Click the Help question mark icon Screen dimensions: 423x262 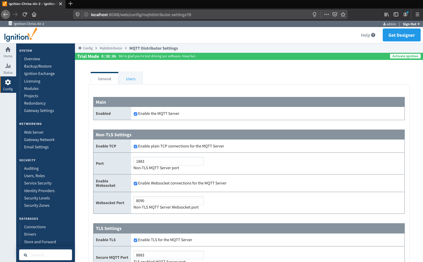tap(373, 35)
